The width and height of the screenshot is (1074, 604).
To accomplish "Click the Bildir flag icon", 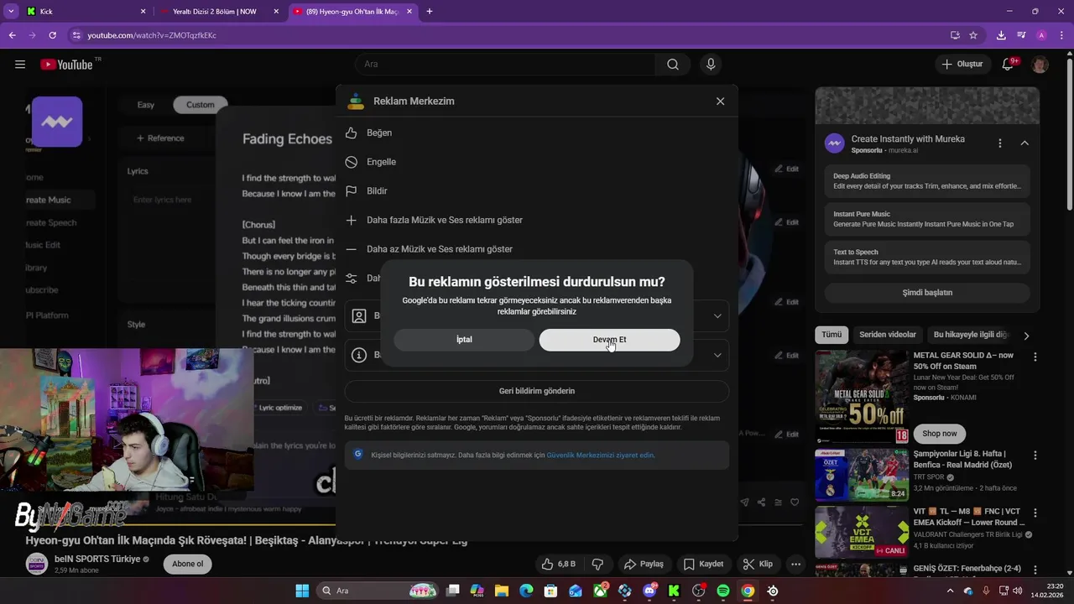I will pyautogui.click(x=352, y=191).
